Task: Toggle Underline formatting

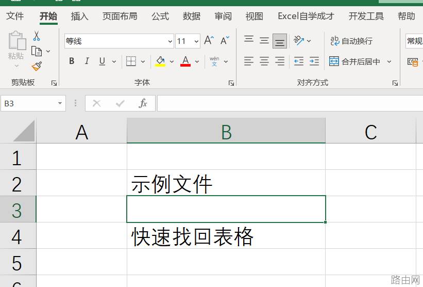Action: tap(102, 61)
